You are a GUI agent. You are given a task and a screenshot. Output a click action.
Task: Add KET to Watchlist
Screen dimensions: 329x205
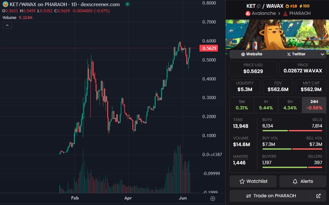(x=253, y=181)
